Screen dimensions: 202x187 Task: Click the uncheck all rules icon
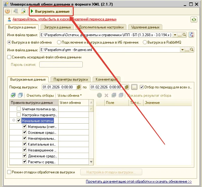click(20, 95)
